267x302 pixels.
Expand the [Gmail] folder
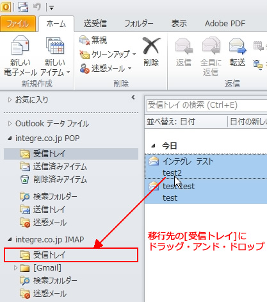click(15, 267)
